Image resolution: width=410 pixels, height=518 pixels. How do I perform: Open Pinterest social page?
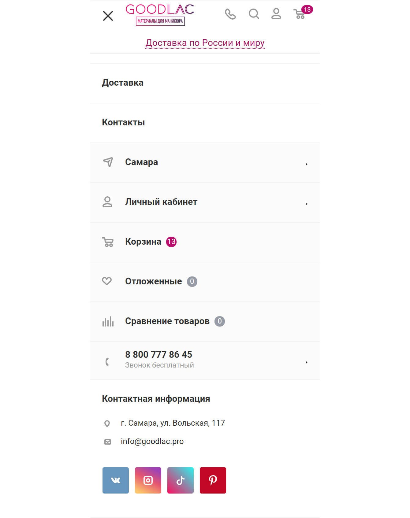tap(213, 480)
